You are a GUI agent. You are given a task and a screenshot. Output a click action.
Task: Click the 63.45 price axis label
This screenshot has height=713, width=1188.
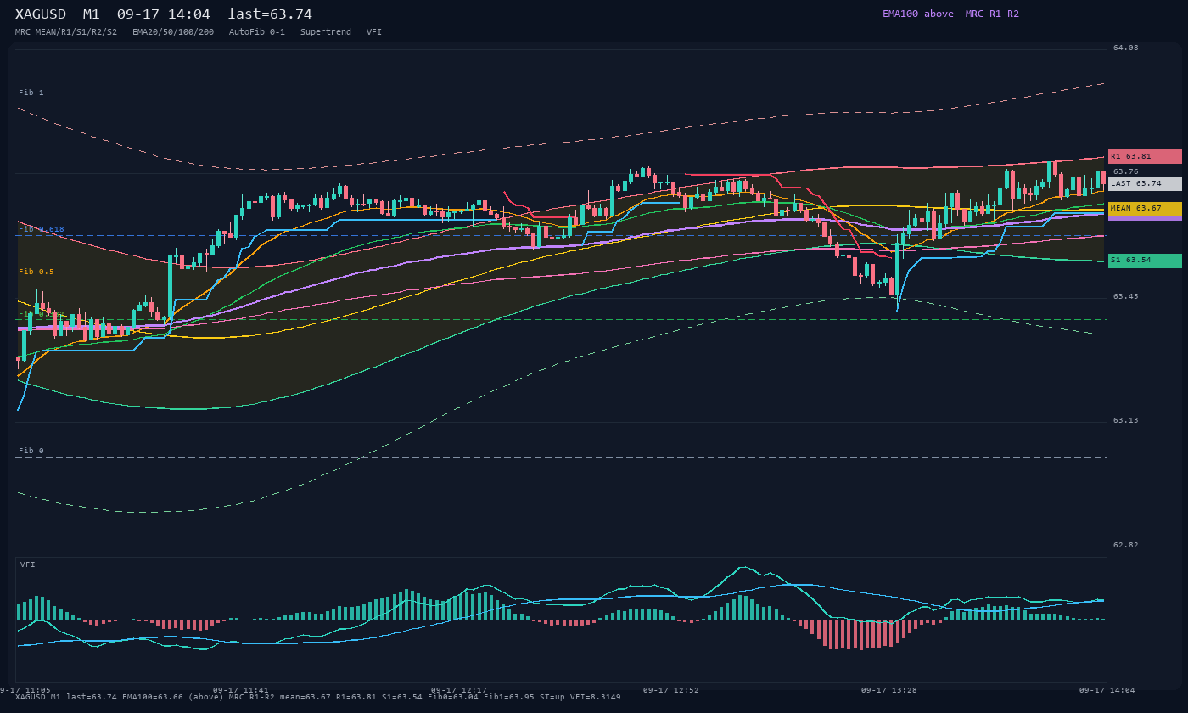pyautogui.click(x=1126, y=296)
